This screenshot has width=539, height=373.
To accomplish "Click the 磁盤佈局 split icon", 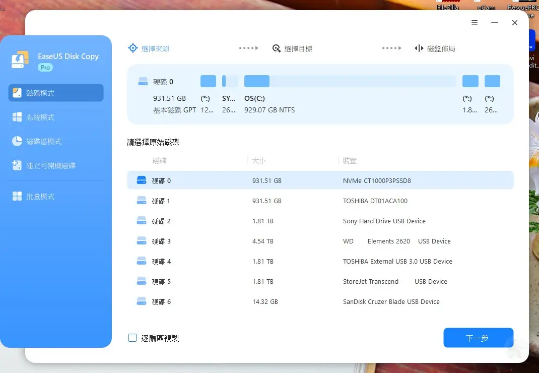I will tap(419, 48).
